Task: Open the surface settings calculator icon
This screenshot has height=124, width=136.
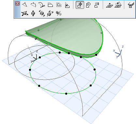Action: click(x=131, y=5)
